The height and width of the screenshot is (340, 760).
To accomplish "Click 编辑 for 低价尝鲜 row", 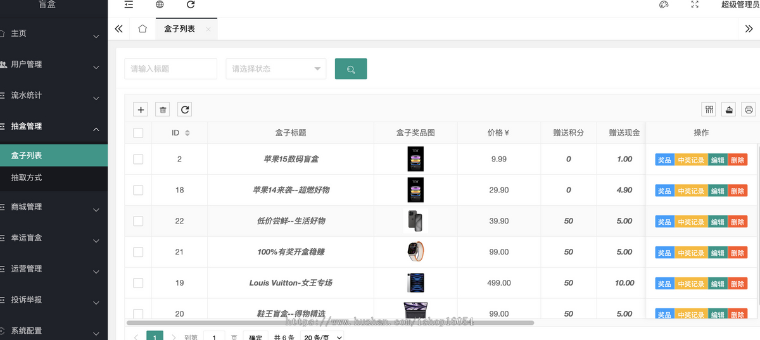I will tap(718, 222).
